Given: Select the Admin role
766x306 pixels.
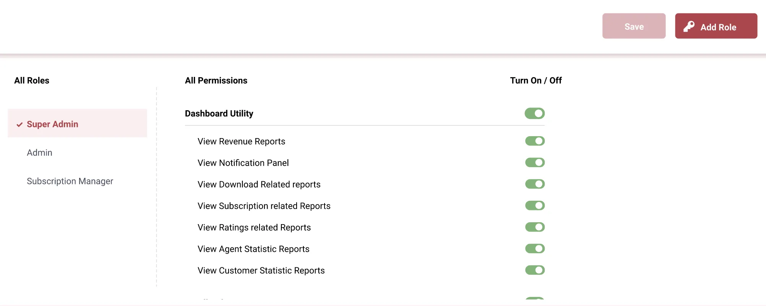Looking at the screenshot, I should (x=39, y=153).
